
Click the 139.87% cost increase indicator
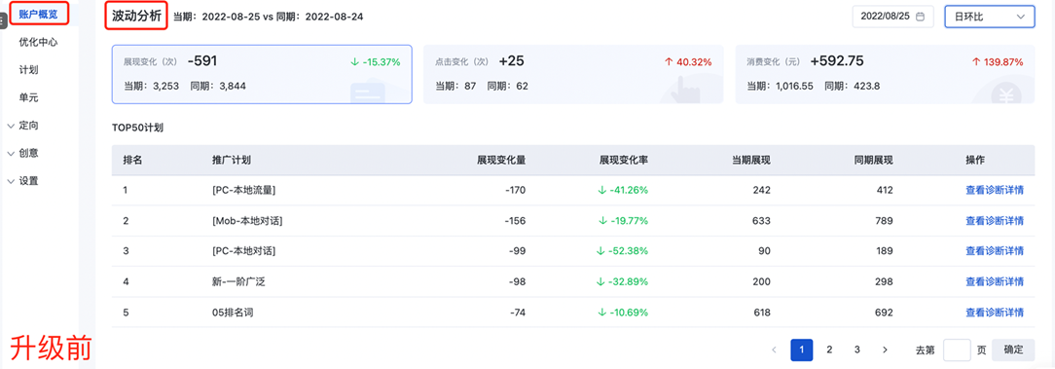(999, 61)
